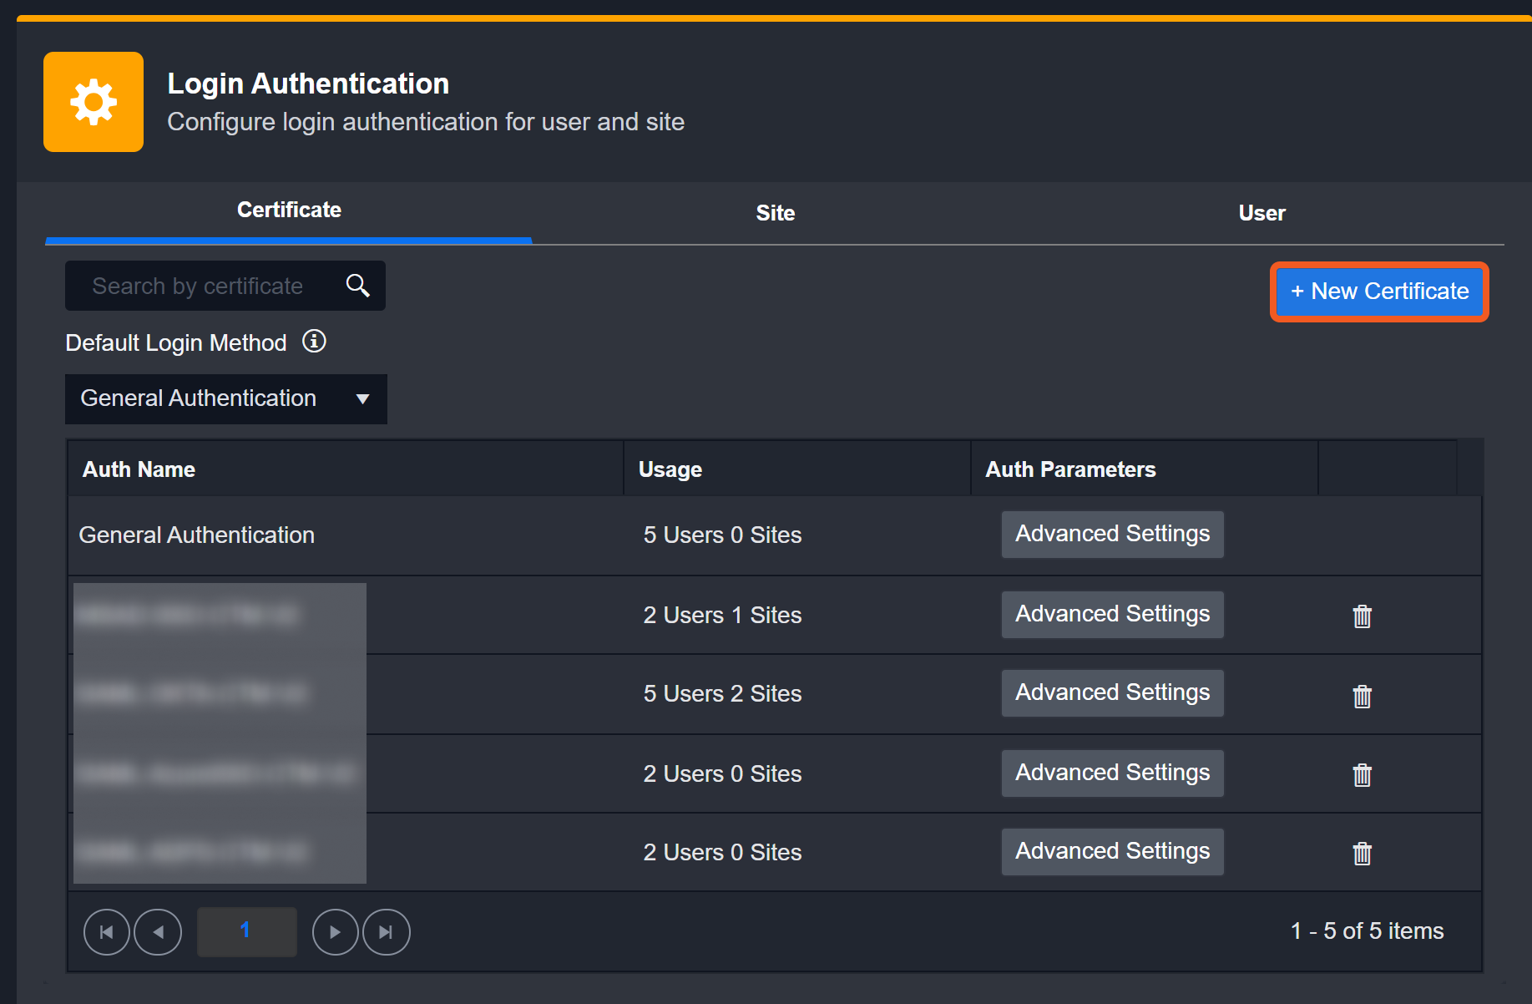Click the search magnifier icon
Viewport: 1532px width, 1004px height.
pyautogui.click(x=357, y=286)
